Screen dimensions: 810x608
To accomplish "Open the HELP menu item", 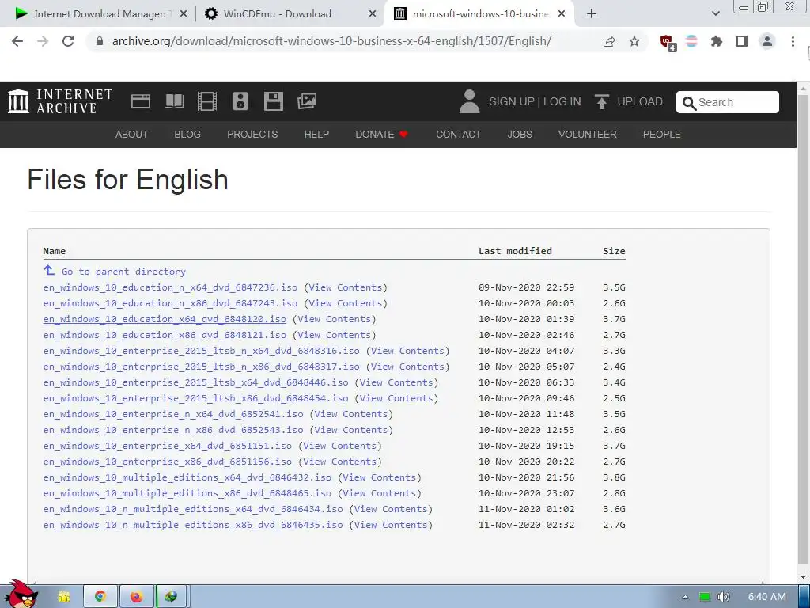I will pos(316,135).
